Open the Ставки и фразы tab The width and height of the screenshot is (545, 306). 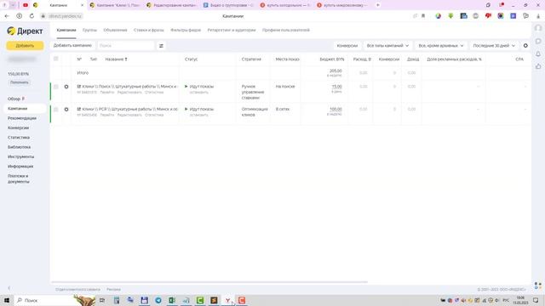point(148,31)
